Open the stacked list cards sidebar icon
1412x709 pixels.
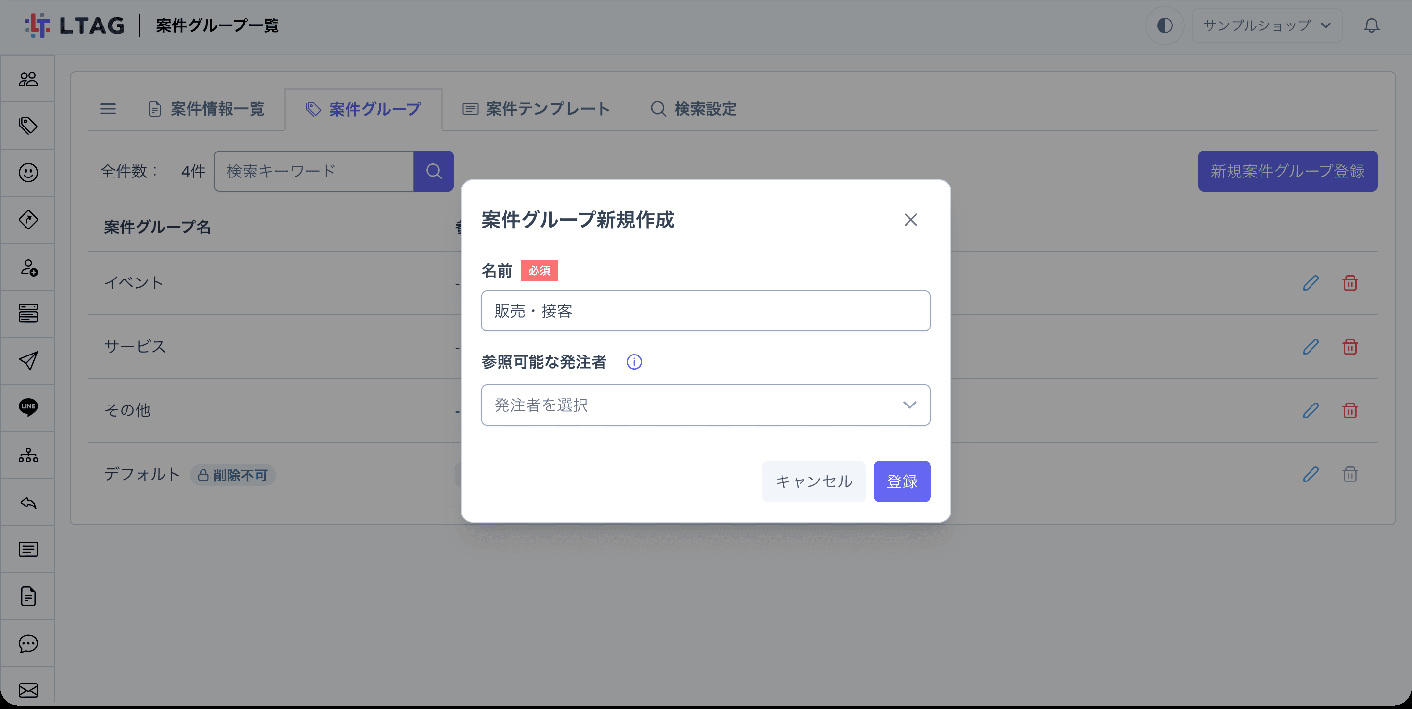point(28,314)
